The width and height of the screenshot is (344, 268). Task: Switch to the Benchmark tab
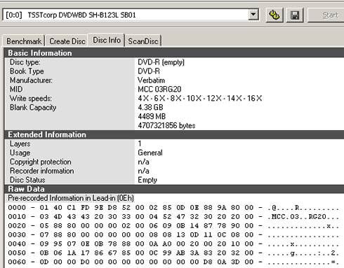click(24, 41)
